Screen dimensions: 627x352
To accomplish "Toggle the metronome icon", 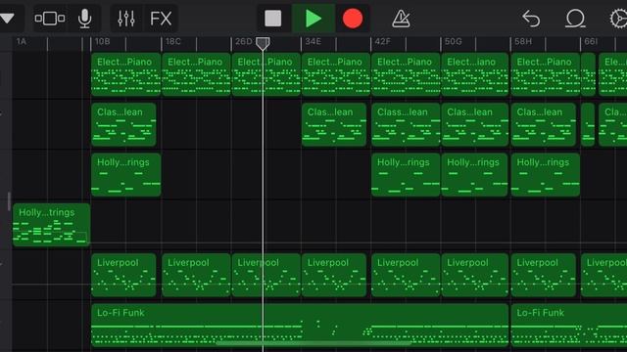I will pos(401,19).
